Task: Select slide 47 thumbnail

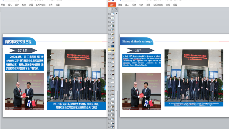Action: tap(112, 66)
